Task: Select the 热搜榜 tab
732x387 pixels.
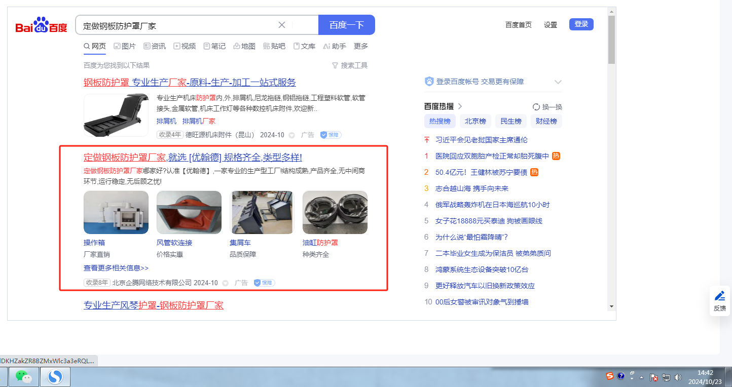Action: tap(440, 121)
